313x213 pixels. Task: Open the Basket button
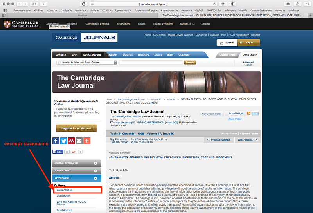(227, 43)
